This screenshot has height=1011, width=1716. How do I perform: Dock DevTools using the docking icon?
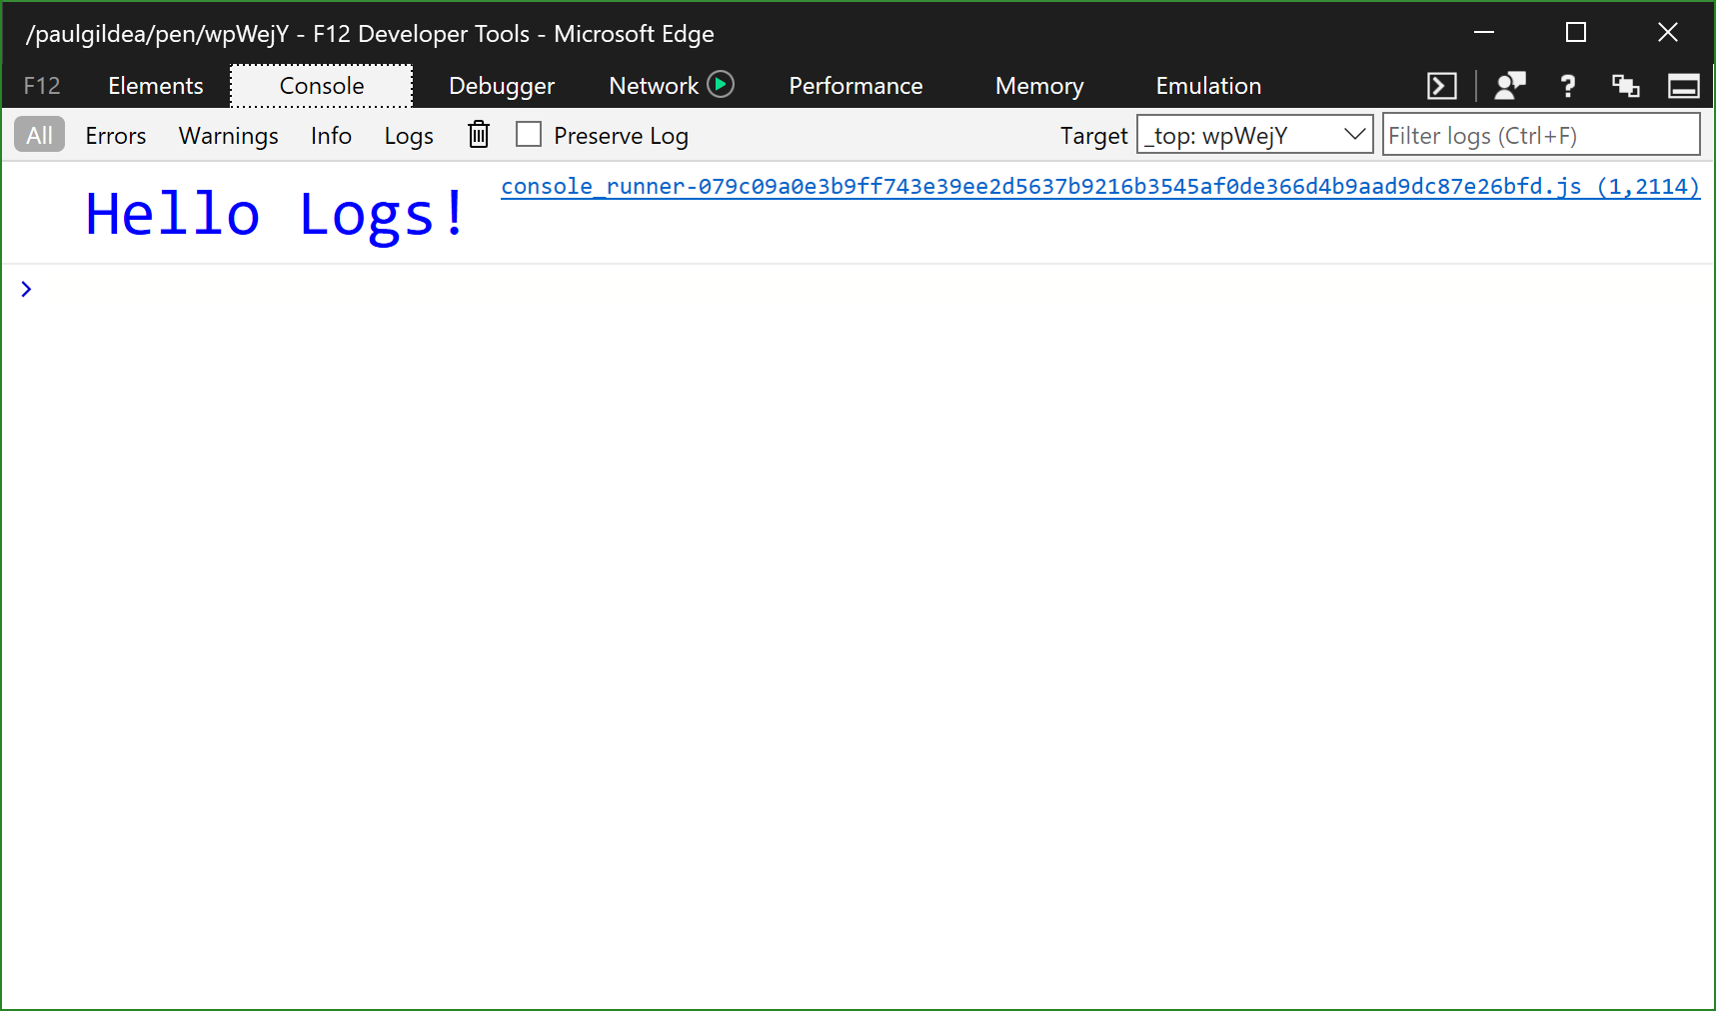tap(1683, 85)
